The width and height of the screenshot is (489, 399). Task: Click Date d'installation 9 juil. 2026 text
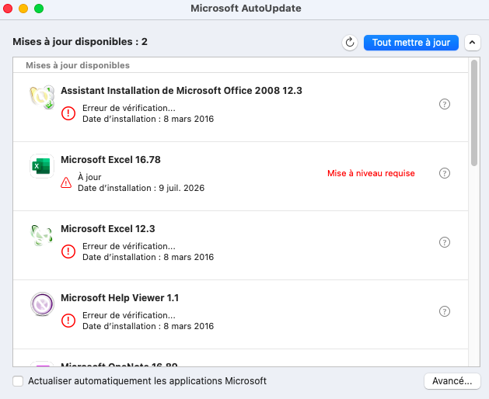(141, 188)
